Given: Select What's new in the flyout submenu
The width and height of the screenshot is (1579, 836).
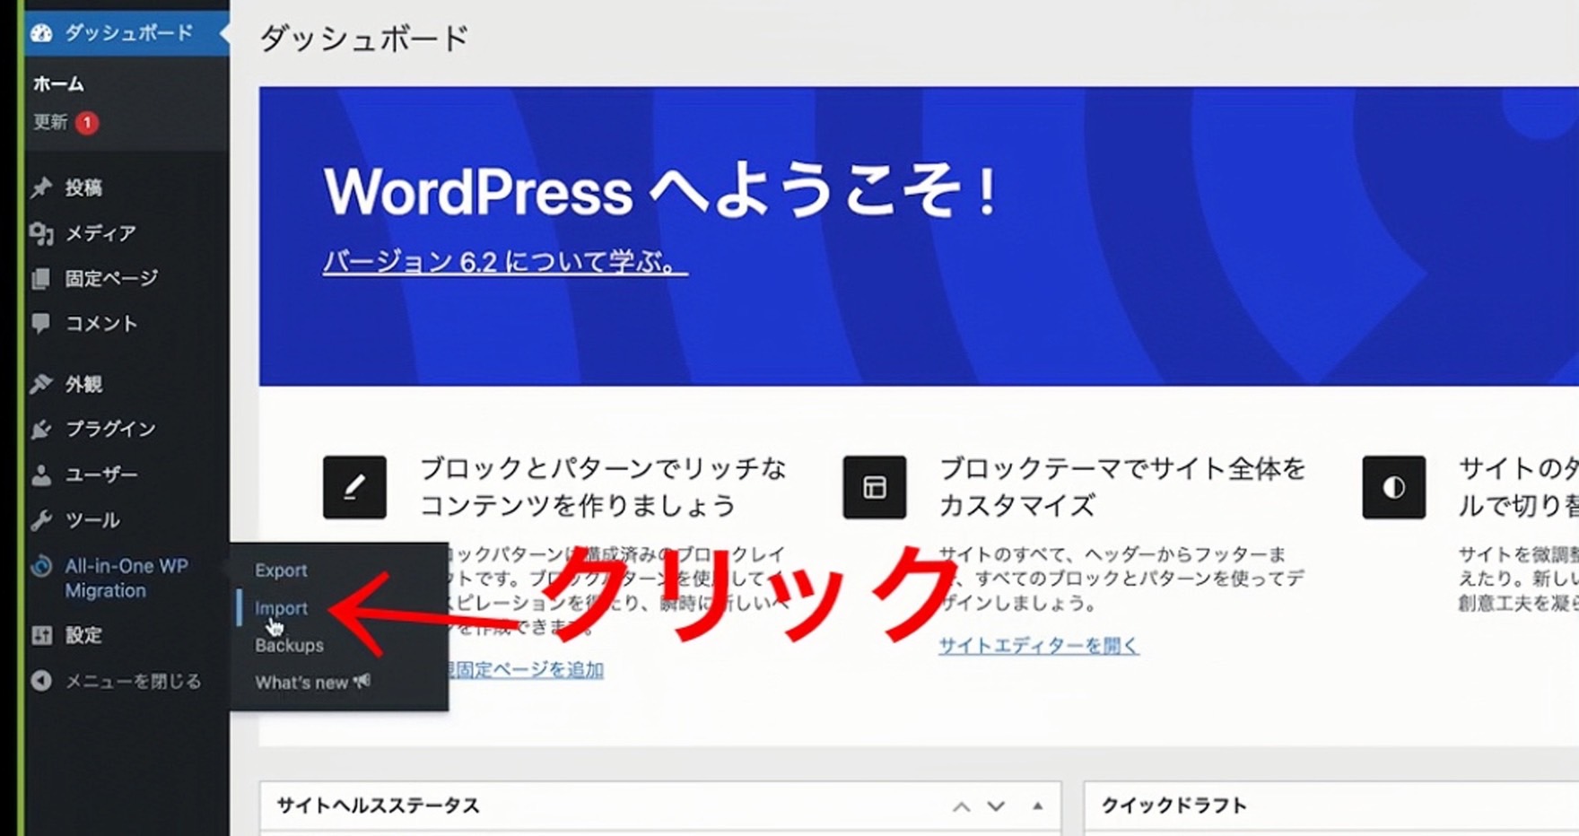Looking at the screenshot, I should pos(301,683).
